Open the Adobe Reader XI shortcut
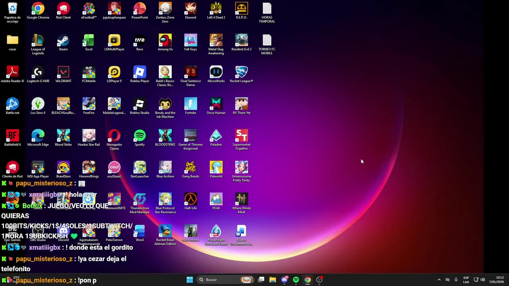 pyautogui.click(x=12, y=74)
